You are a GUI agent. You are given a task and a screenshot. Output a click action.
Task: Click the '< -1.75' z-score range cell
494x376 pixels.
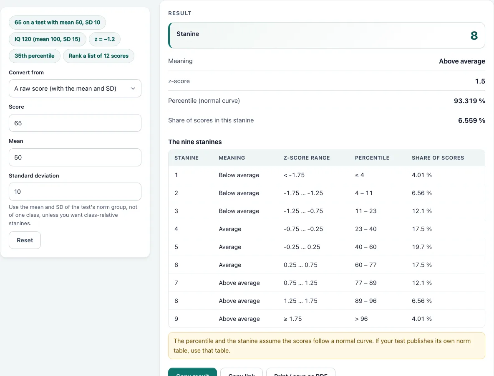(294, 175)
